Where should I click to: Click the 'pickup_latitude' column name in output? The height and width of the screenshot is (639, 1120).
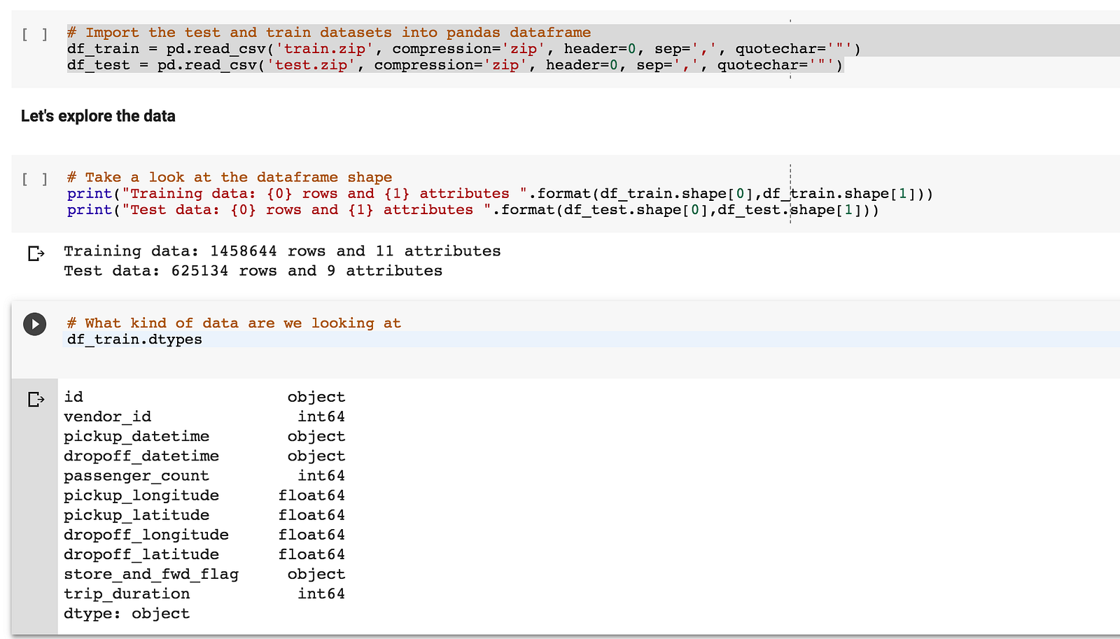click(136, 515)
